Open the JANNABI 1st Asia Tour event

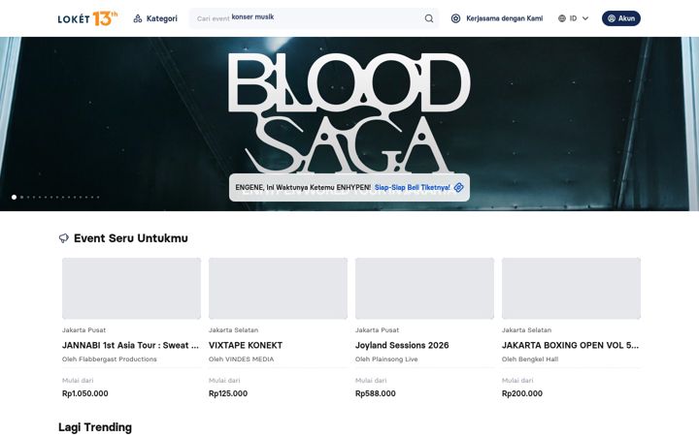[130, 345]
